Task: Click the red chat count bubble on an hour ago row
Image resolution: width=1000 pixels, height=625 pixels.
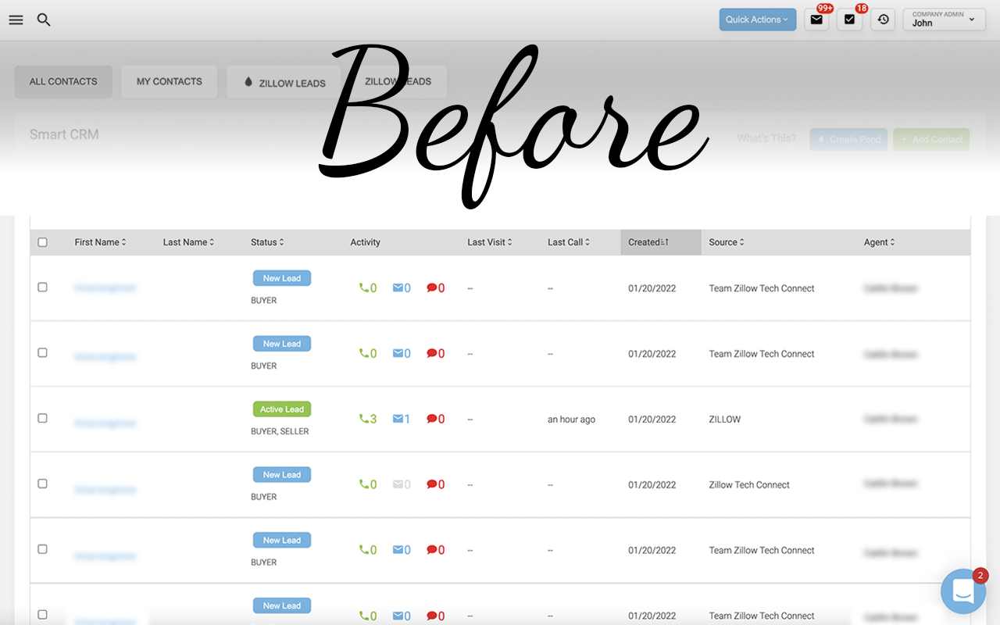Action: click(x=437, y=419)
